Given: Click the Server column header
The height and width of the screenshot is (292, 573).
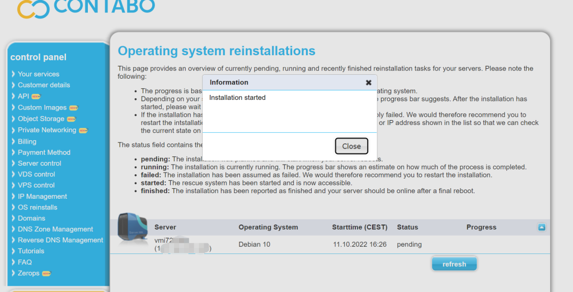Looking at the screenshot, I should (165, 227).
